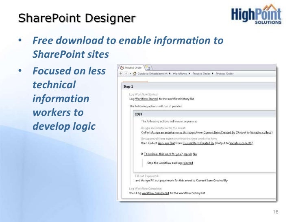Change the 'equals' comparison operator link
The height and width of the screenshot is (222, 296).
pyautogui.click(x=188, y=154)
